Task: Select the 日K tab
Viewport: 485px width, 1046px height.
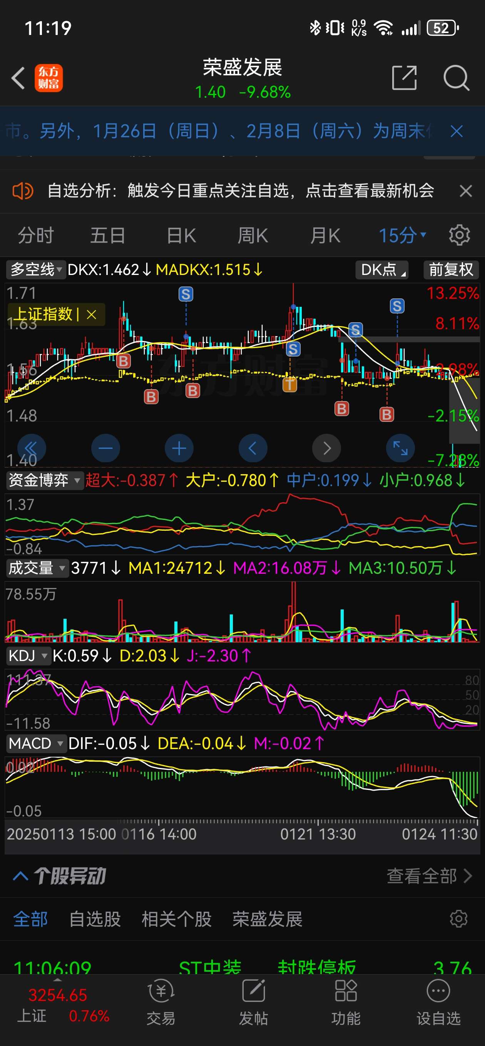Action: click(181, 235)
